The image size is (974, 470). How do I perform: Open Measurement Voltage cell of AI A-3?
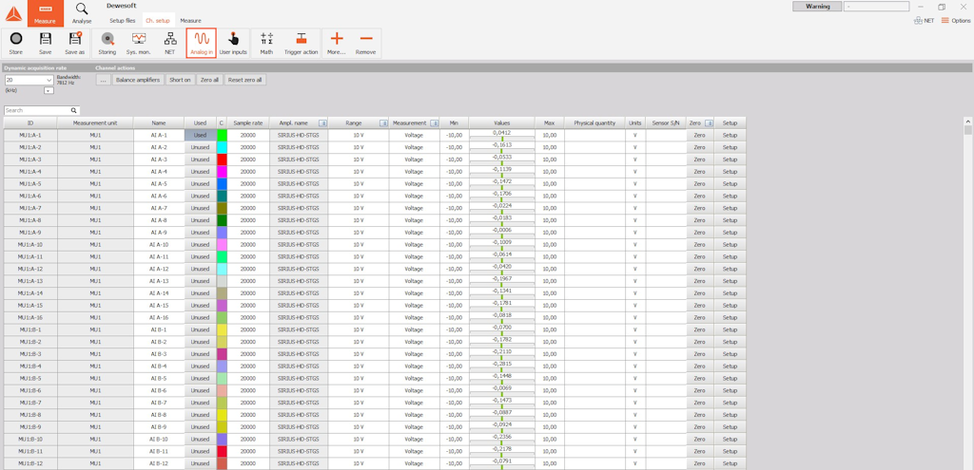[x=415, y=160]
